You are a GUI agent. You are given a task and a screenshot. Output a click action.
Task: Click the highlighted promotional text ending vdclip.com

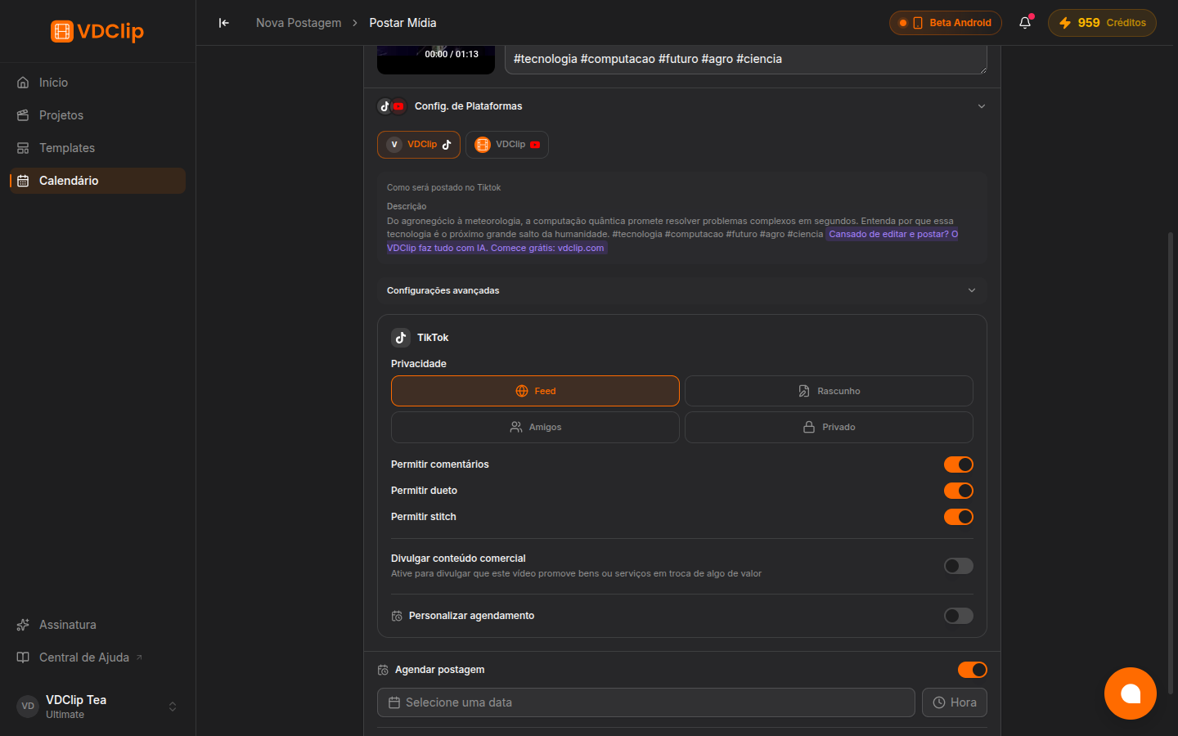tap(672, 241)
